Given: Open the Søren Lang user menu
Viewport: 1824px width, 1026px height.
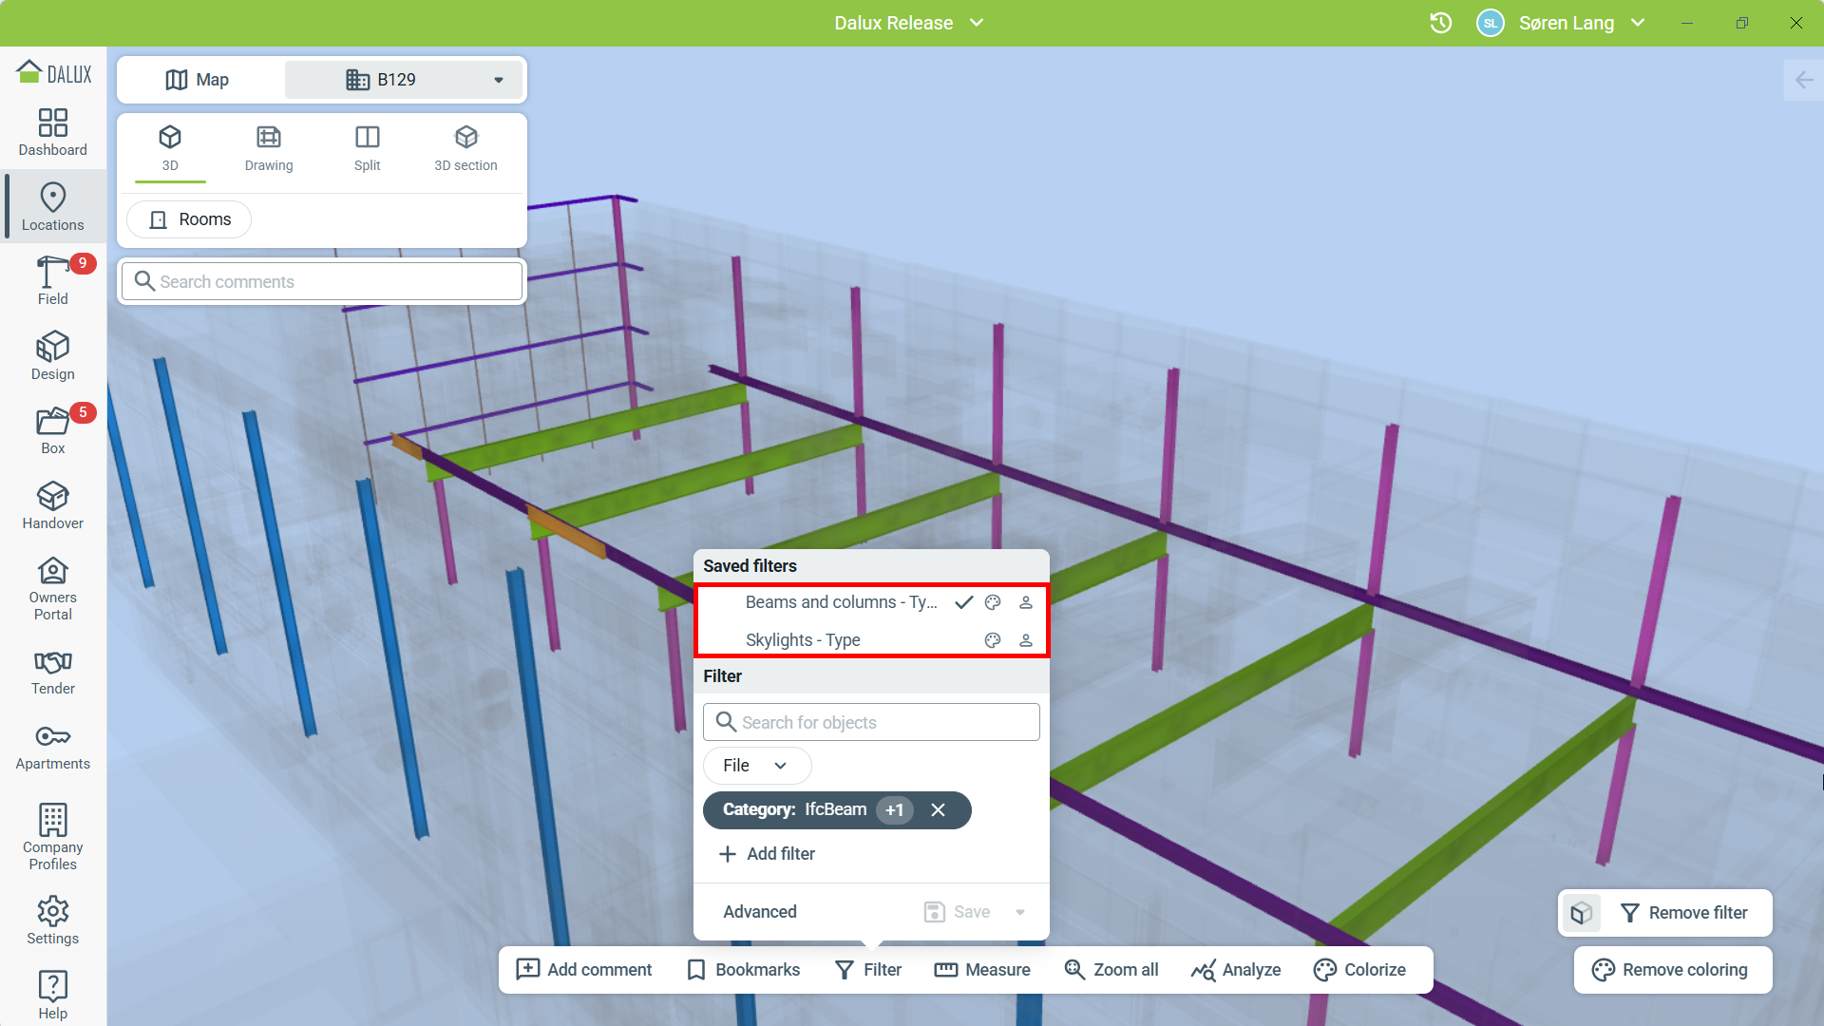Looking at the screenshot, I should (x=1581, y=23).
